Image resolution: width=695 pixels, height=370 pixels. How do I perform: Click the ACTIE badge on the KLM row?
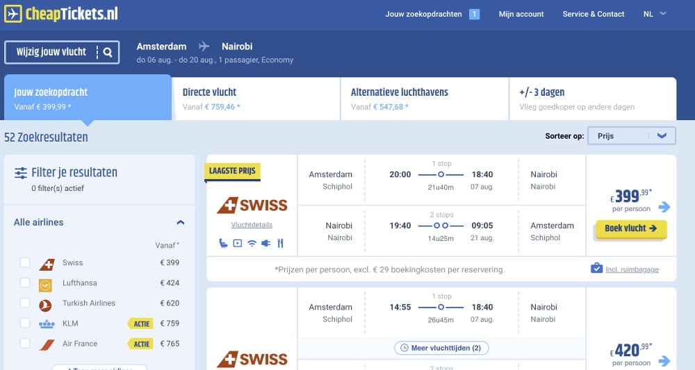point(141,323)
